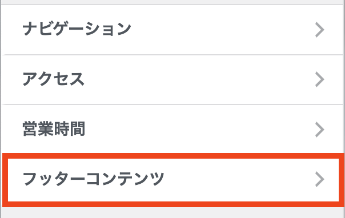Click the chevron arrow beside アクセス

pyautogui.click(x=319, y=79)
